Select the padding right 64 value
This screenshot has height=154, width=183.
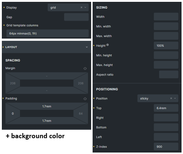click(80, 114)
